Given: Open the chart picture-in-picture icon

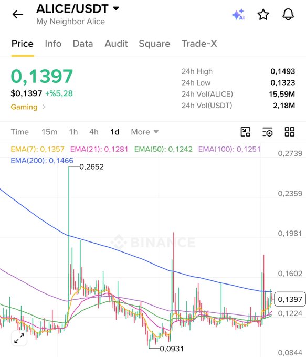Looking at the screenshot, I should coord(246,132).
